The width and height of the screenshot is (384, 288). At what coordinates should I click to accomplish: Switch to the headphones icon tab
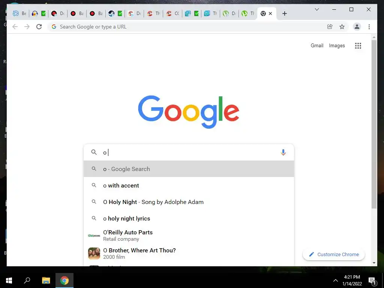pos(39,13)
